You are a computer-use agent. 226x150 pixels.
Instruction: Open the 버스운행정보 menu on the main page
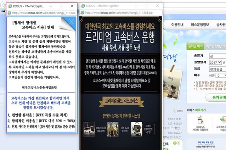(x=200, y=25)
